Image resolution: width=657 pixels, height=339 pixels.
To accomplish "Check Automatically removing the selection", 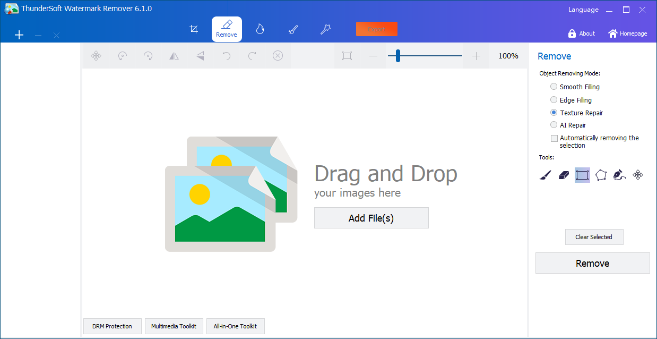I will point(554,138).
